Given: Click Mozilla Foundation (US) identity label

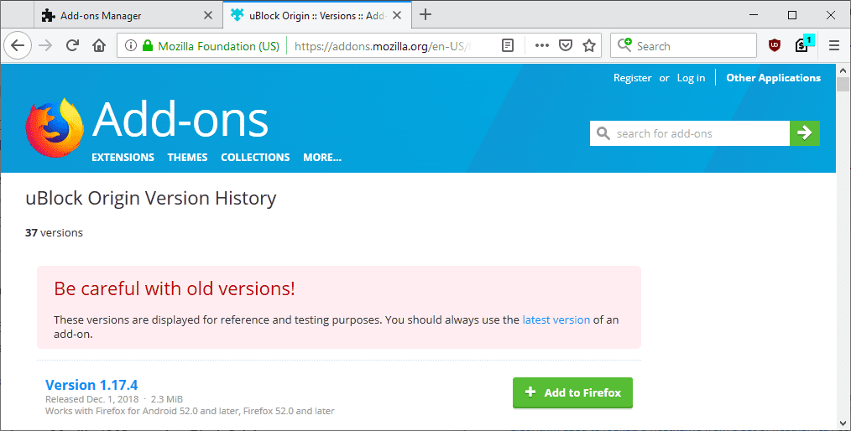Looking at the screenshot, I should pyautogui.click(x=218, y=46).
